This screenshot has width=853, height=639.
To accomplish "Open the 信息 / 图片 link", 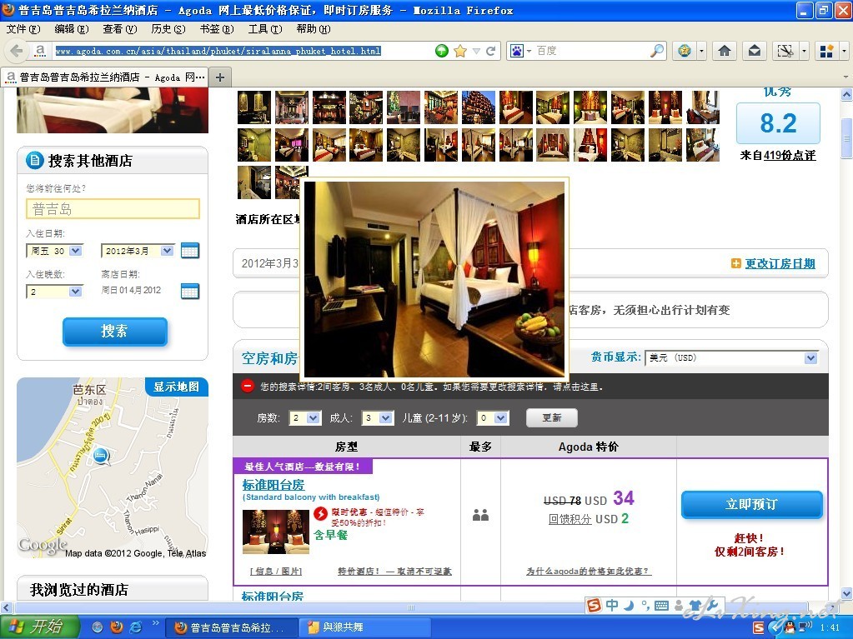I will tap(276, 571).
